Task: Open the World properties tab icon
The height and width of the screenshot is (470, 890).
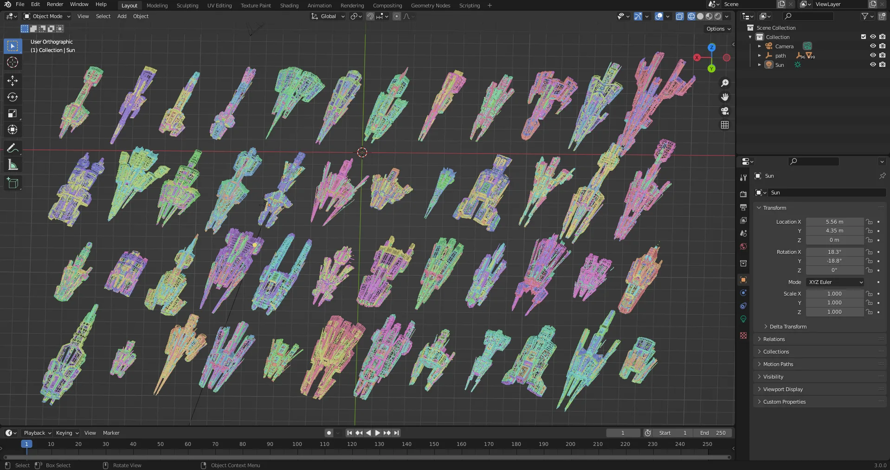Action: (743, 246)
